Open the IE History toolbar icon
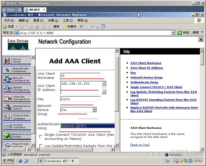This screenshot has height=166, width=206. [x=82, y=27]
